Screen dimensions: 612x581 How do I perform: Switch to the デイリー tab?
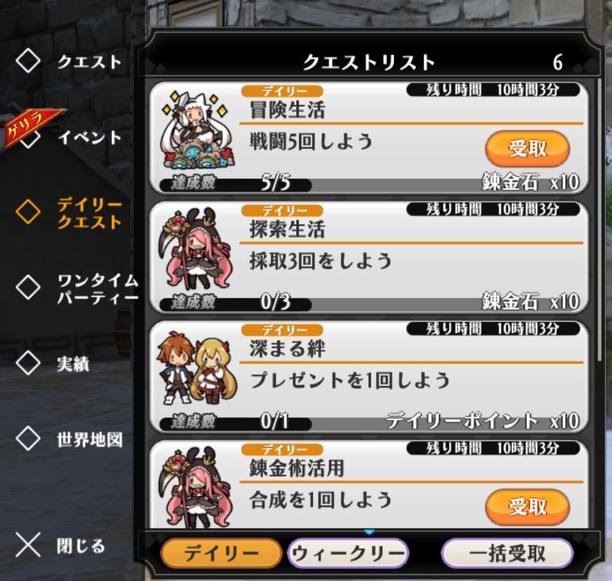221,553
